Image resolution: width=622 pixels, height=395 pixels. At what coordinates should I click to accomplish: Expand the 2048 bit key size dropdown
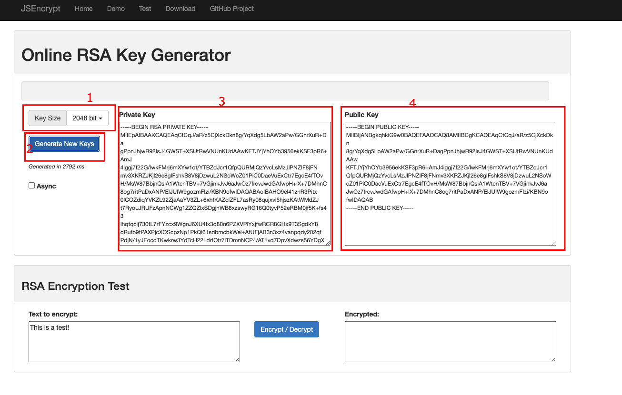coord(87,118)
